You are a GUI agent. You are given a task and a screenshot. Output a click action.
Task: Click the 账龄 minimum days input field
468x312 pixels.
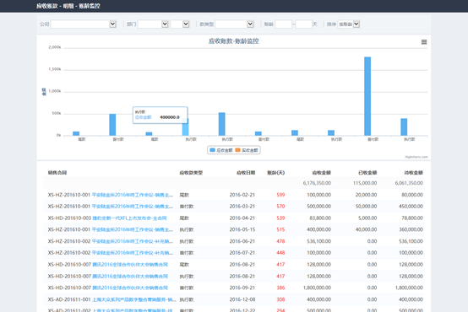point(283,24)
